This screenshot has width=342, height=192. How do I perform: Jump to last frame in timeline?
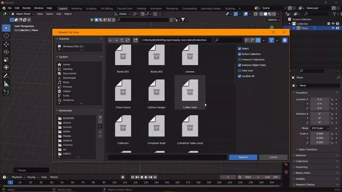point(155,177)
